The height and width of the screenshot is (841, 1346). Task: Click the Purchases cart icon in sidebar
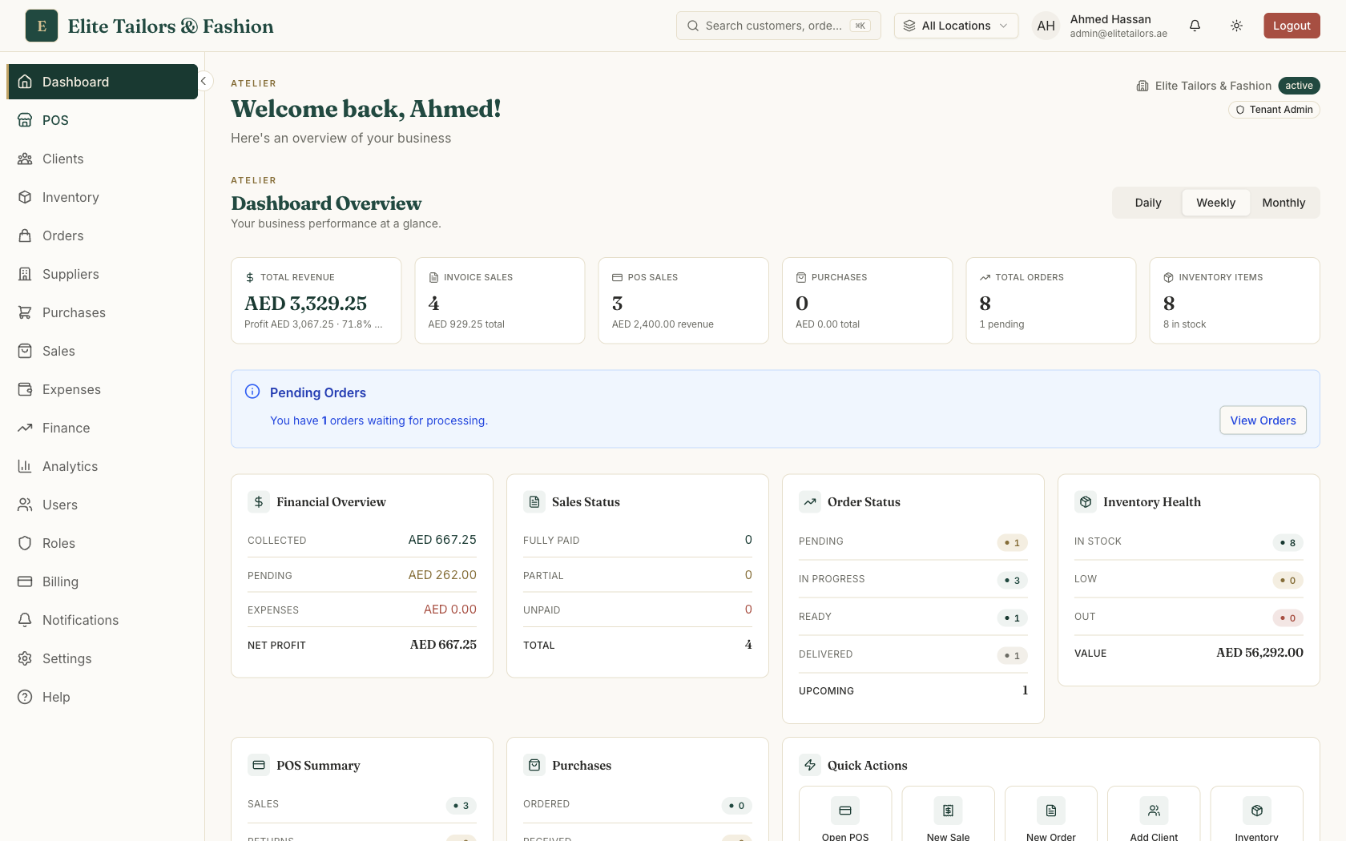(x=25, y=312)
